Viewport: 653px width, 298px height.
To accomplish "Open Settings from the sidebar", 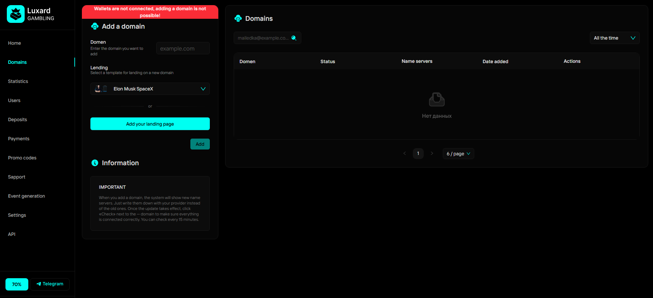I will pyautogui.click(x=17, y=215).
